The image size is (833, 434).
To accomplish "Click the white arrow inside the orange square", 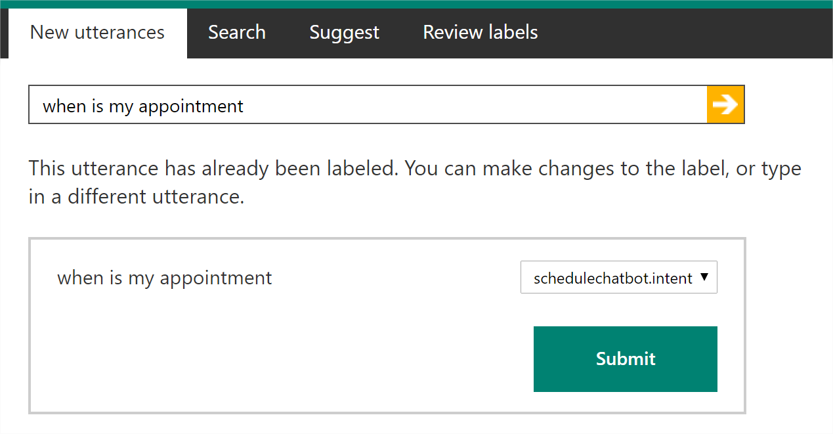I will point(725,104).
